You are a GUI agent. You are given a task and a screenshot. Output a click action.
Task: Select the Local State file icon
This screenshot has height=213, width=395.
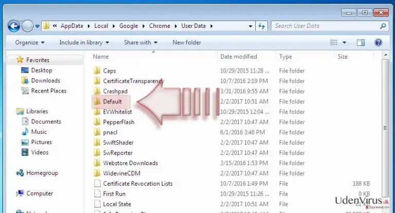coord(97,204)
